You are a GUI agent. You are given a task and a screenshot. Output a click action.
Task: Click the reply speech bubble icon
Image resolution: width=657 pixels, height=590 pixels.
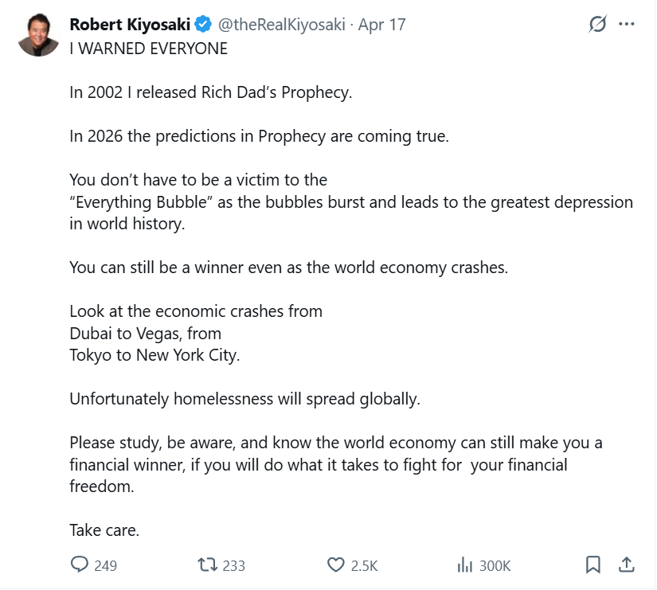click(x=80, y=565)
